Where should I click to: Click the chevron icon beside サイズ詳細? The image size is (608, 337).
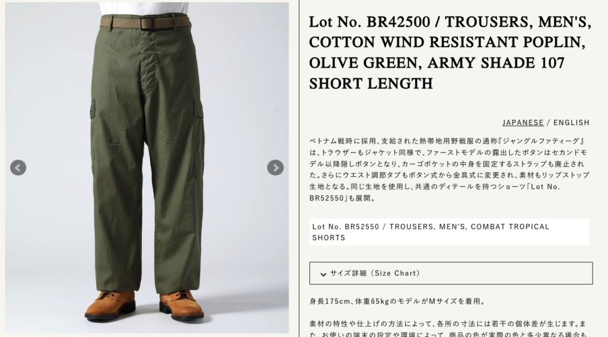tap(324, 274)
